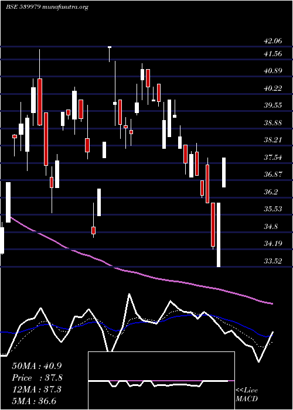Select the 33.52 price axis label
The width and height of the screenshot is (293, 410).
273,261
